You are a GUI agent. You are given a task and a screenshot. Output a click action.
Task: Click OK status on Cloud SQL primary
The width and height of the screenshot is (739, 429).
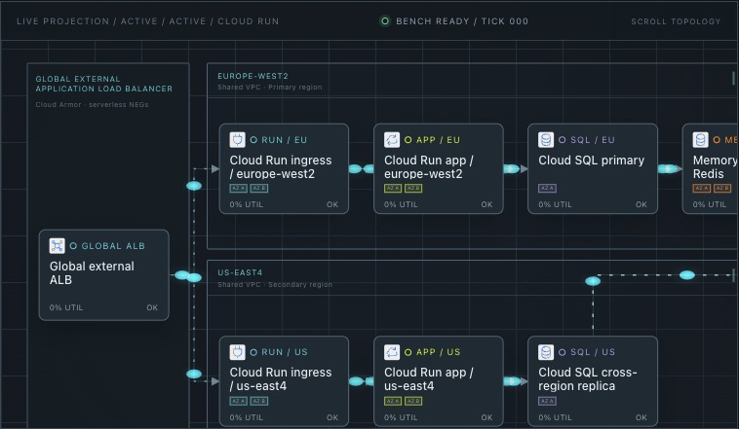click(642, 204)
